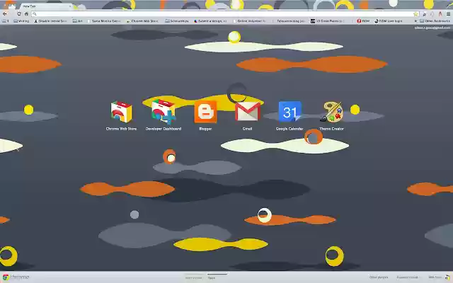The image size is (453, 283).
Task: Open the FIDM User login bookmark
Action: click(x=389, y=21)
